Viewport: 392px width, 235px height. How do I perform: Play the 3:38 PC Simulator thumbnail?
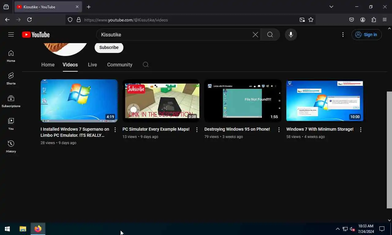tap(161, 101)
